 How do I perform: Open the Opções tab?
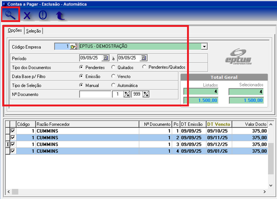(x=15, y=30)
